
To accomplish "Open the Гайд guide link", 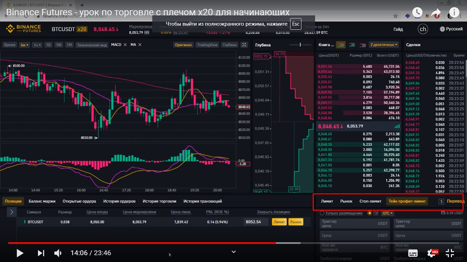I will [x=398, y=29].
